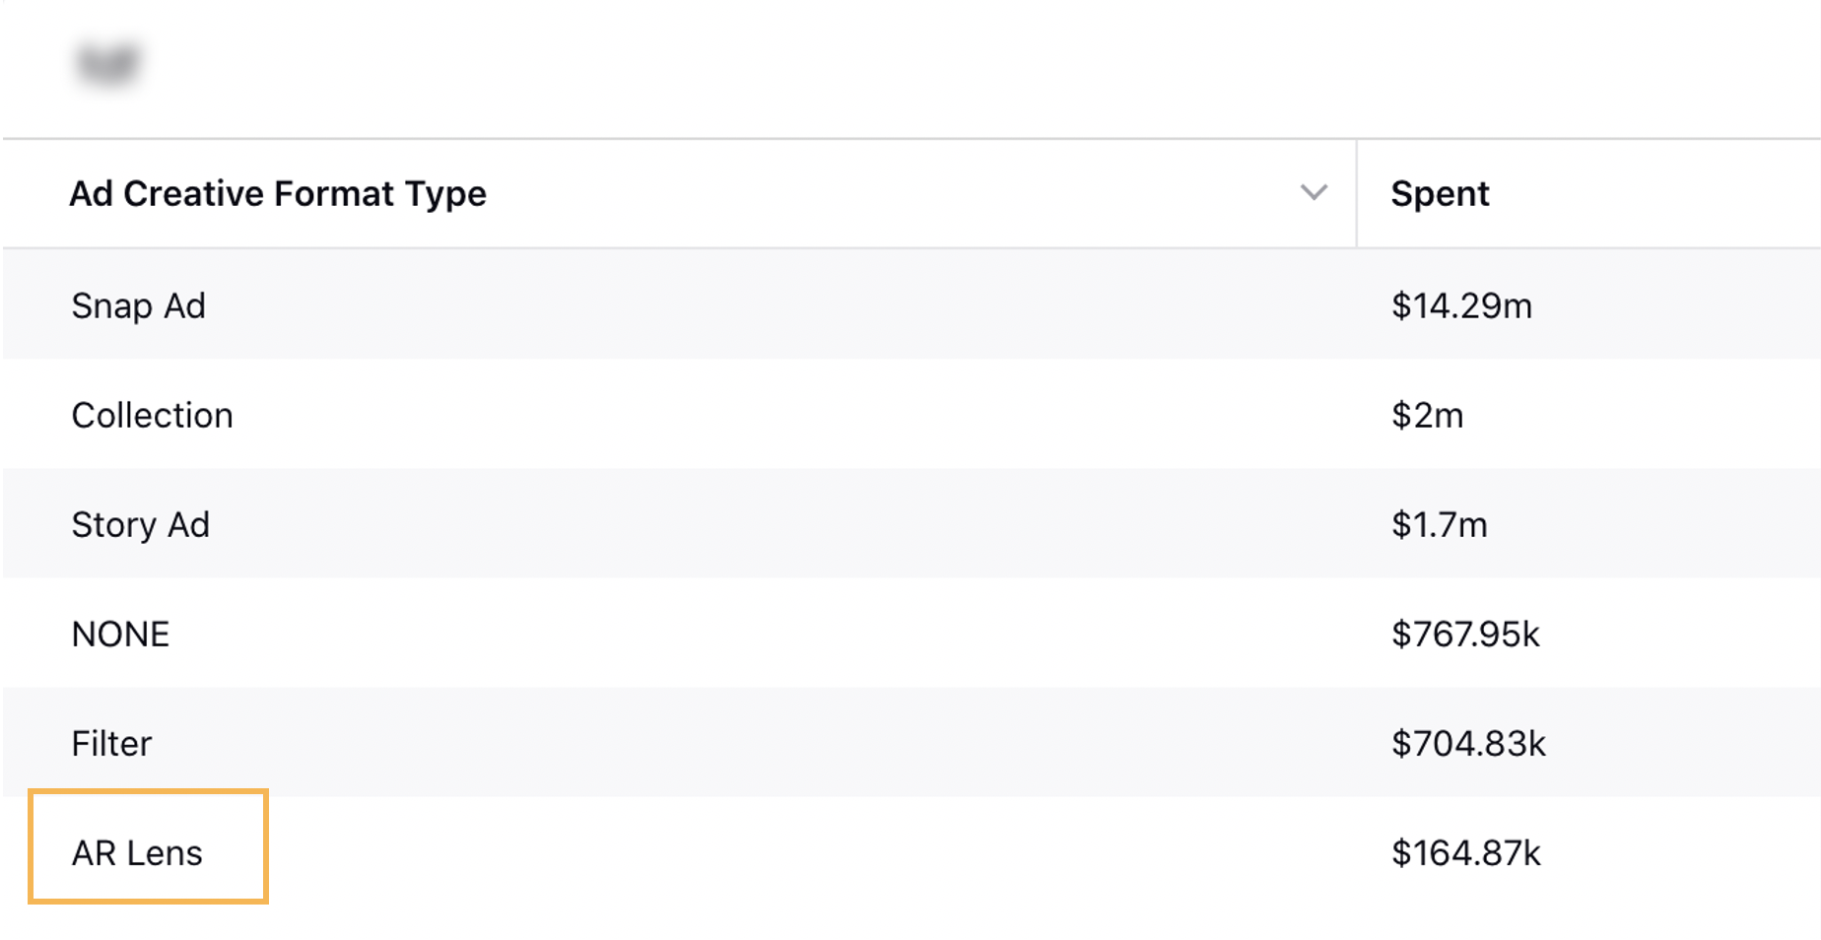
Task: Click the $14.29m spent value
Action: tap(1461, 305)
